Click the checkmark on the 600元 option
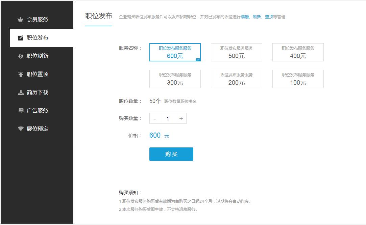 (x=197, y=59)
